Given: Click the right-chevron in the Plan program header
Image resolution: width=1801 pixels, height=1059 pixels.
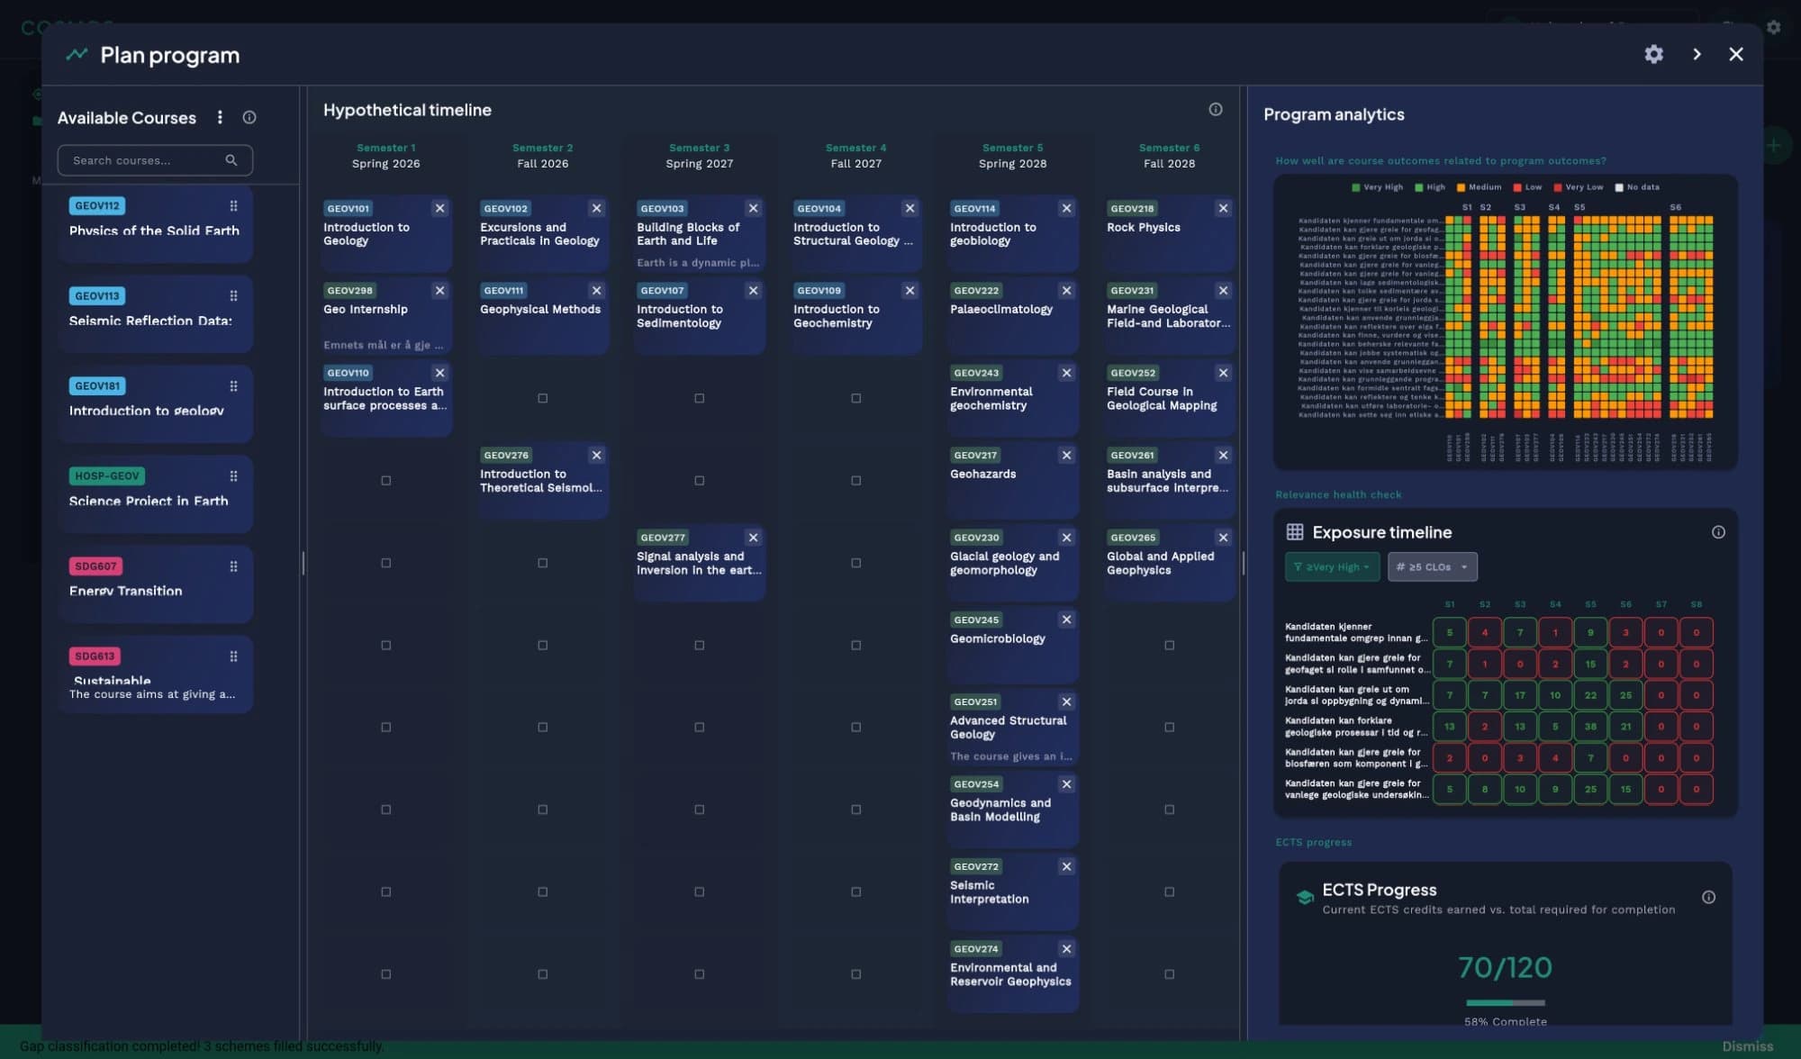Looking at the screenshot, I should (x=1697, y=54).
